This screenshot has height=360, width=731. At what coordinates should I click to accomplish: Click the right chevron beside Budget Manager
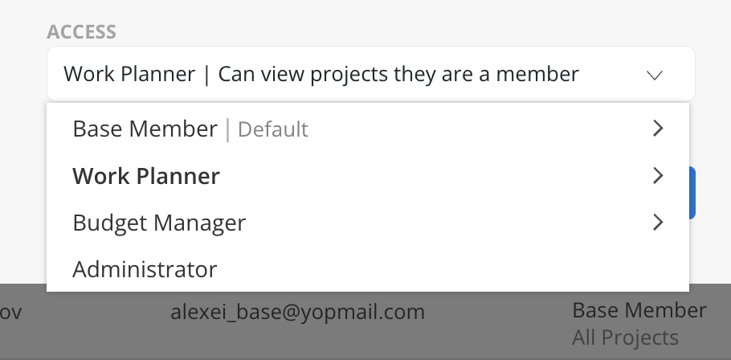pos(658,223)
